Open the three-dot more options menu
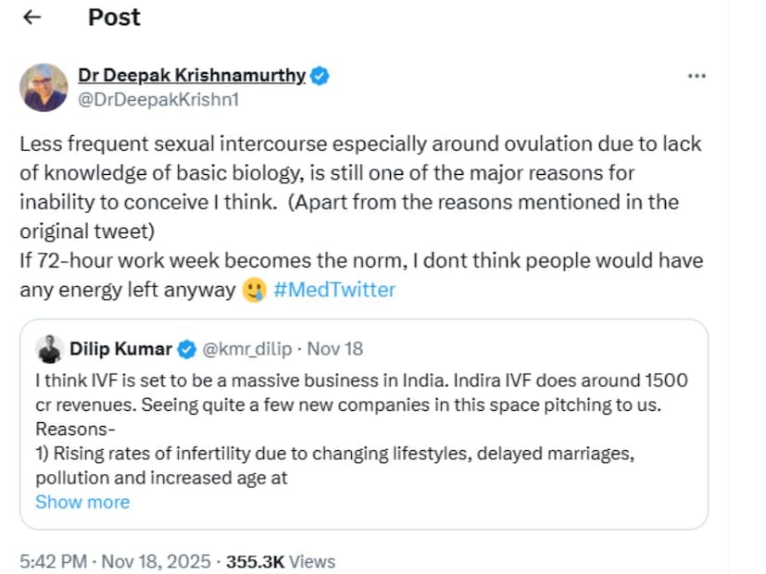 697,76
